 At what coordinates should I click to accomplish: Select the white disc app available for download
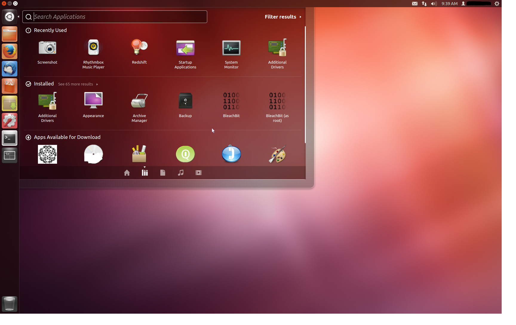pos(93,154)
